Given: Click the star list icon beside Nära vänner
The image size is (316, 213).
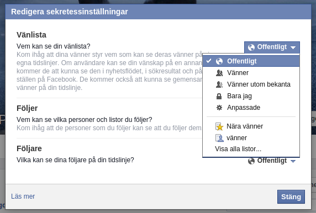Looking at the screenshot, I should (219, 126).
